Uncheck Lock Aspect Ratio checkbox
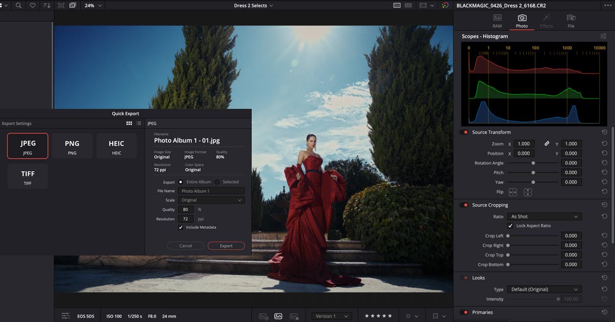 510,225
